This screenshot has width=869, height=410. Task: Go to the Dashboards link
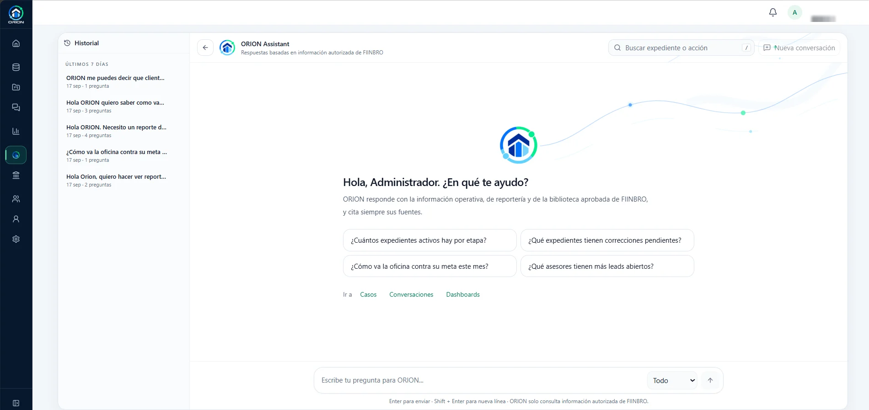click(x=463, y=294)
